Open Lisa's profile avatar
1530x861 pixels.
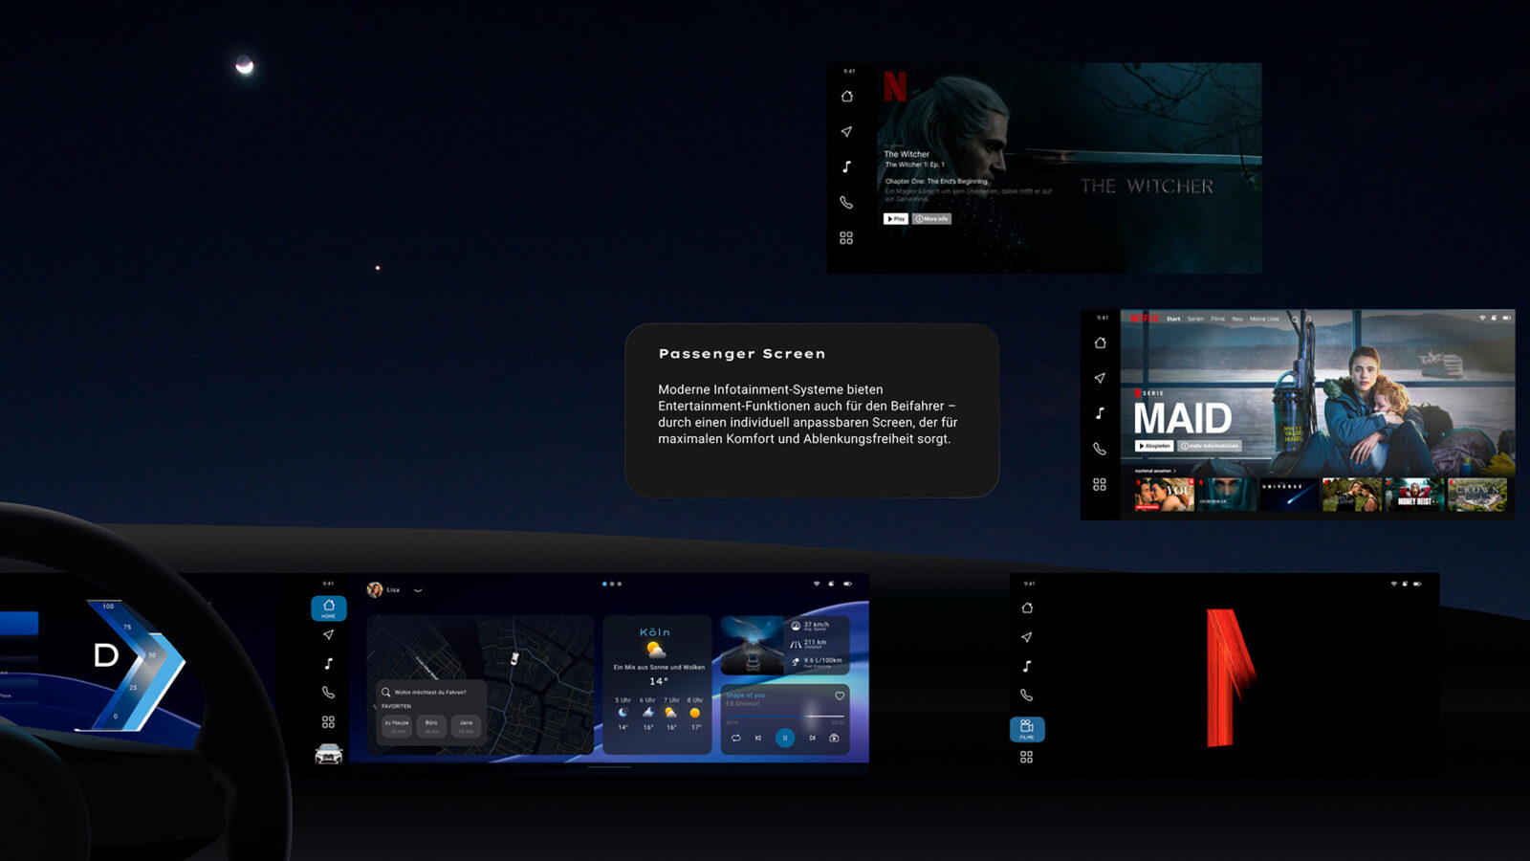375,589
